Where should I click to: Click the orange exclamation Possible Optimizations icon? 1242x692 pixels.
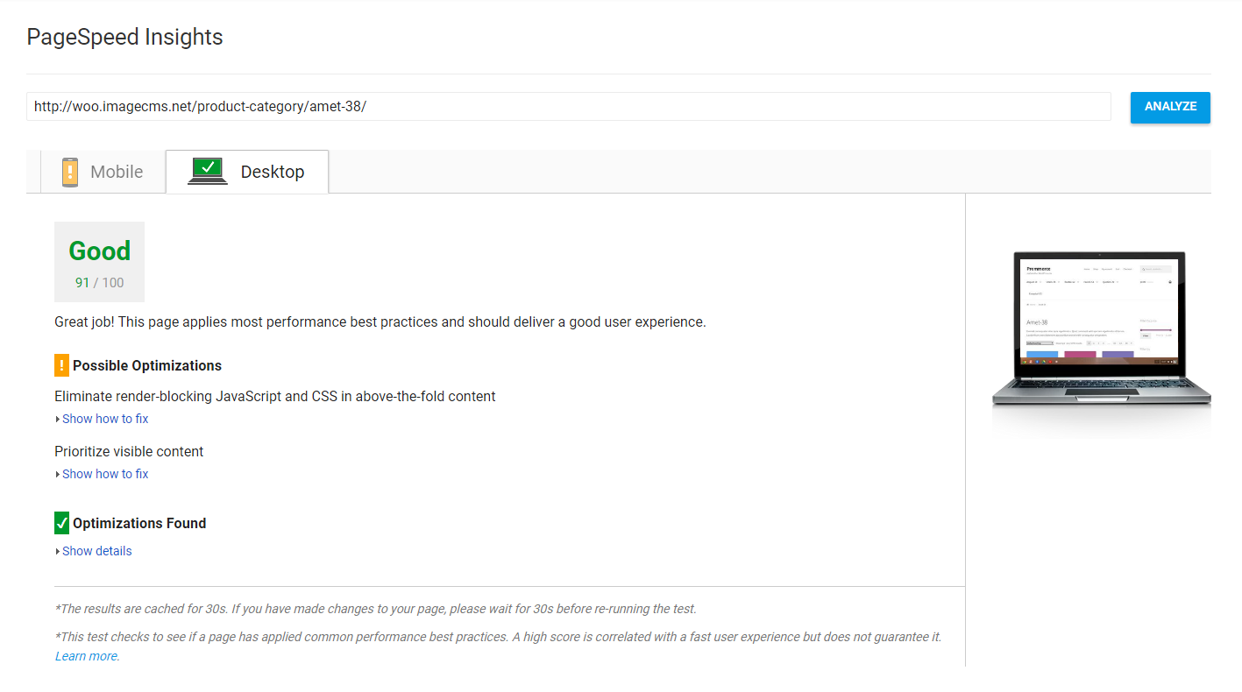[x=61, y=365]
